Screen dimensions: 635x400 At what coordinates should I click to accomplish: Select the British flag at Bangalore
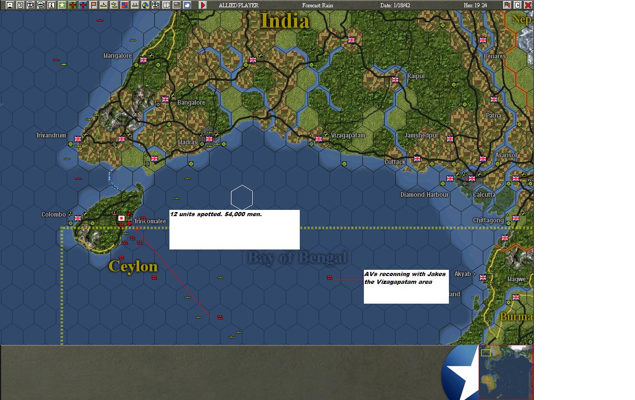(x=165, y=99)
